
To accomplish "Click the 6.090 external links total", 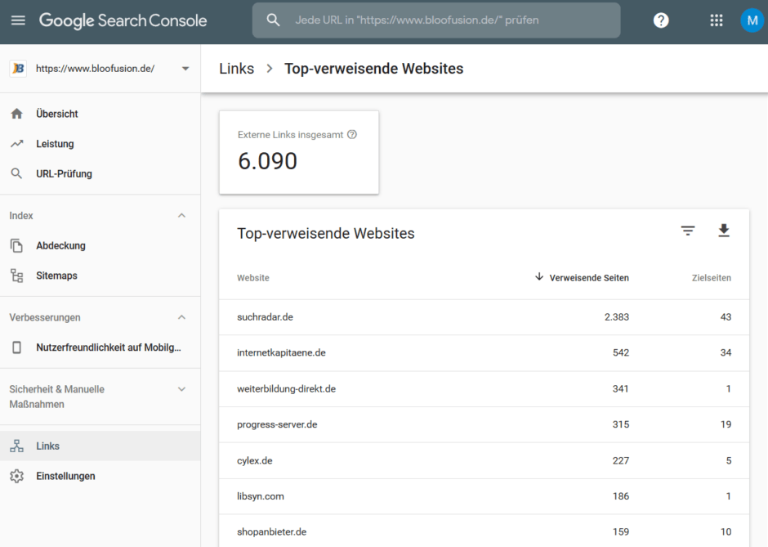I will 267,161.
